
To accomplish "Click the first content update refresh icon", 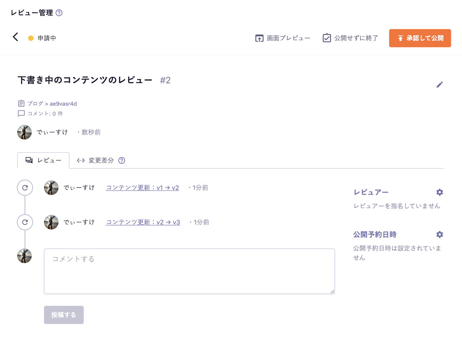I will pyautogui.click(x=25, y=188).
